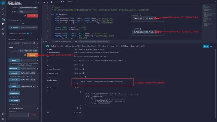Expand the releasable function arrow
The height and width of the screenshot is (122, 217).
tap(37, 73)
